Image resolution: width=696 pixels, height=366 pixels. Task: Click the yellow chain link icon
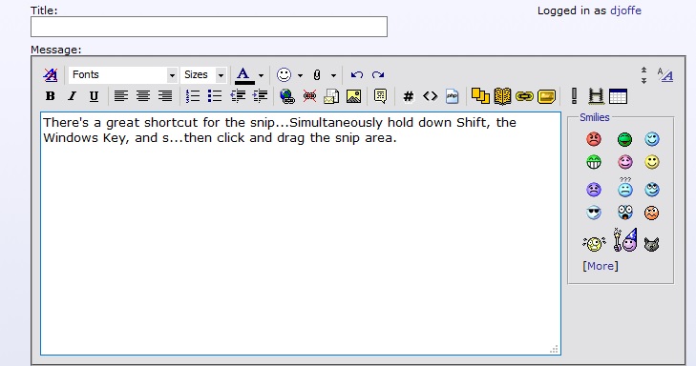(524, 96)
